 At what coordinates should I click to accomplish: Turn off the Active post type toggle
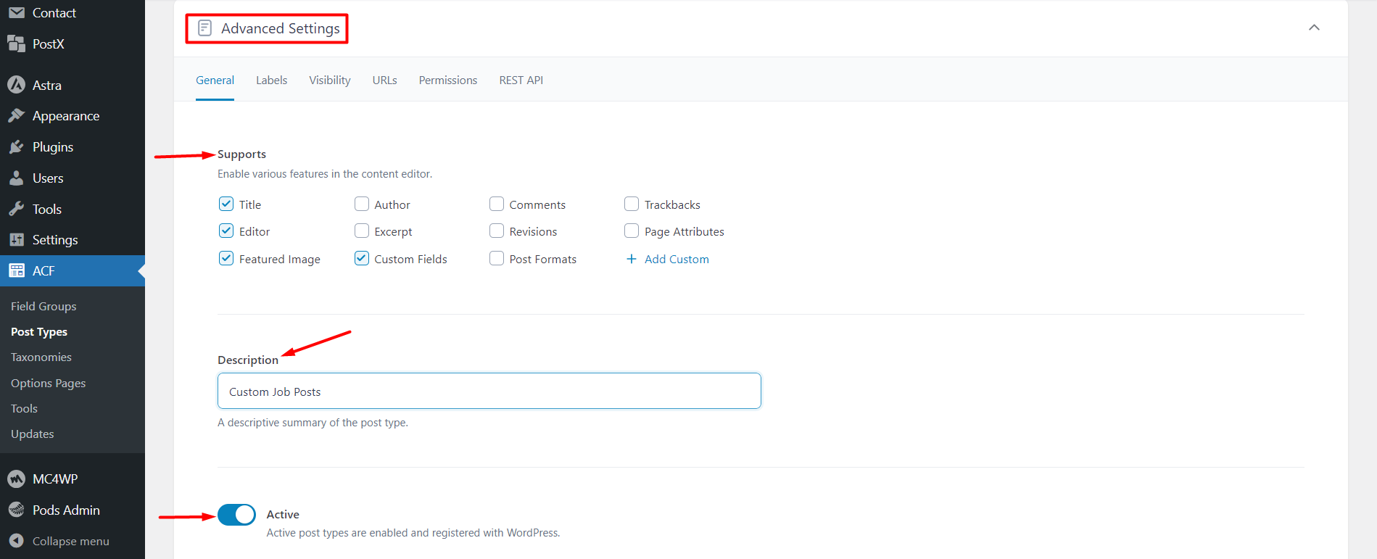236,515
